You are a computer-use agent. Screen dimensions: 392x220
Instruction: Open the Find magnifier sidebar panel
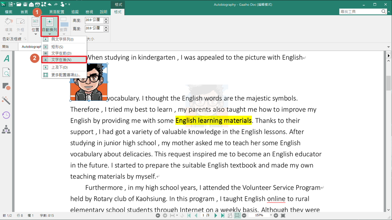(6, 72)
